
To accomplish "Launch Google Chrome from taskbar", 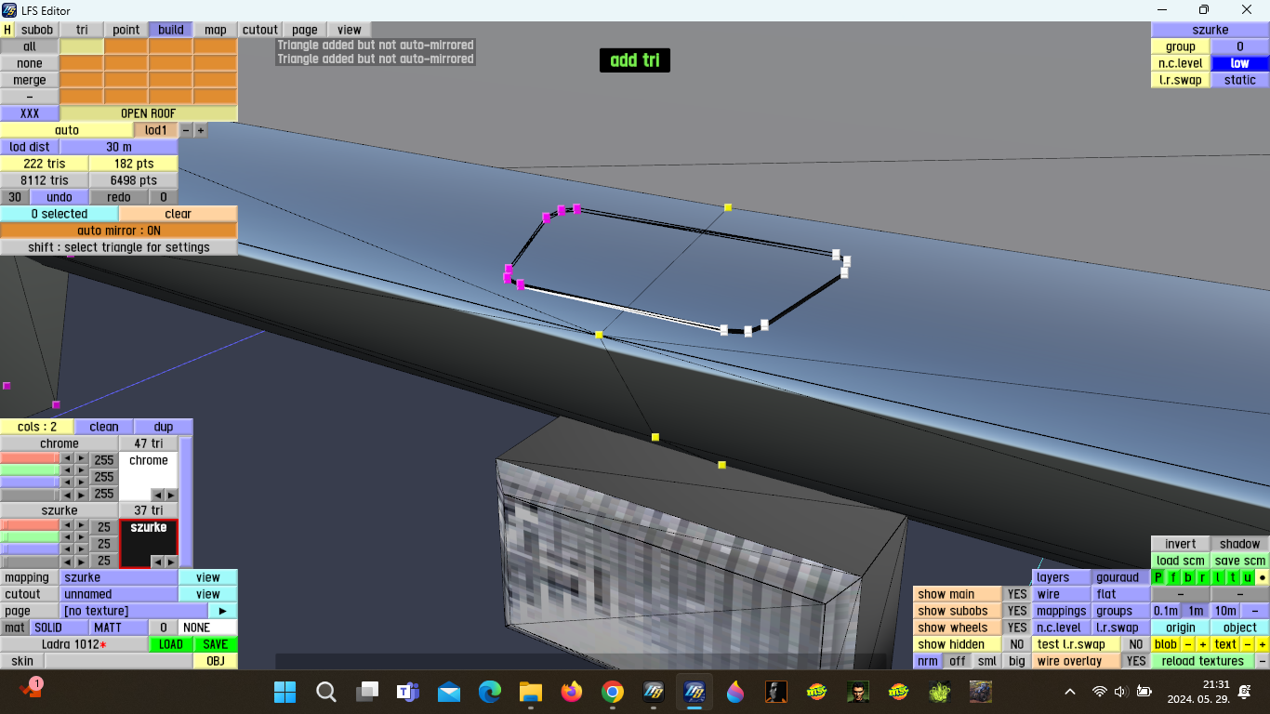I will (613, 692).
